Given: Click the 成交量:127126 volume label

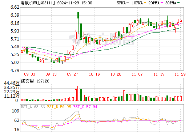Looking at the screenshot, I should pyautogui.click(x=35, y=81).
